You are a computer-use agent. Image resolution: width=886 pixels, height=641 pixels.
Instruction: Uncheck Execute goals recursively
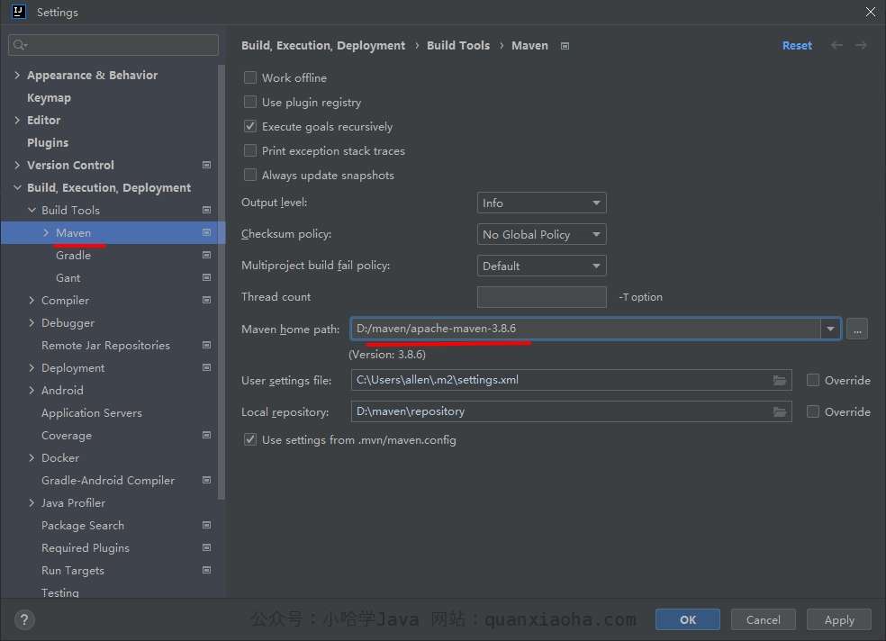249,126
